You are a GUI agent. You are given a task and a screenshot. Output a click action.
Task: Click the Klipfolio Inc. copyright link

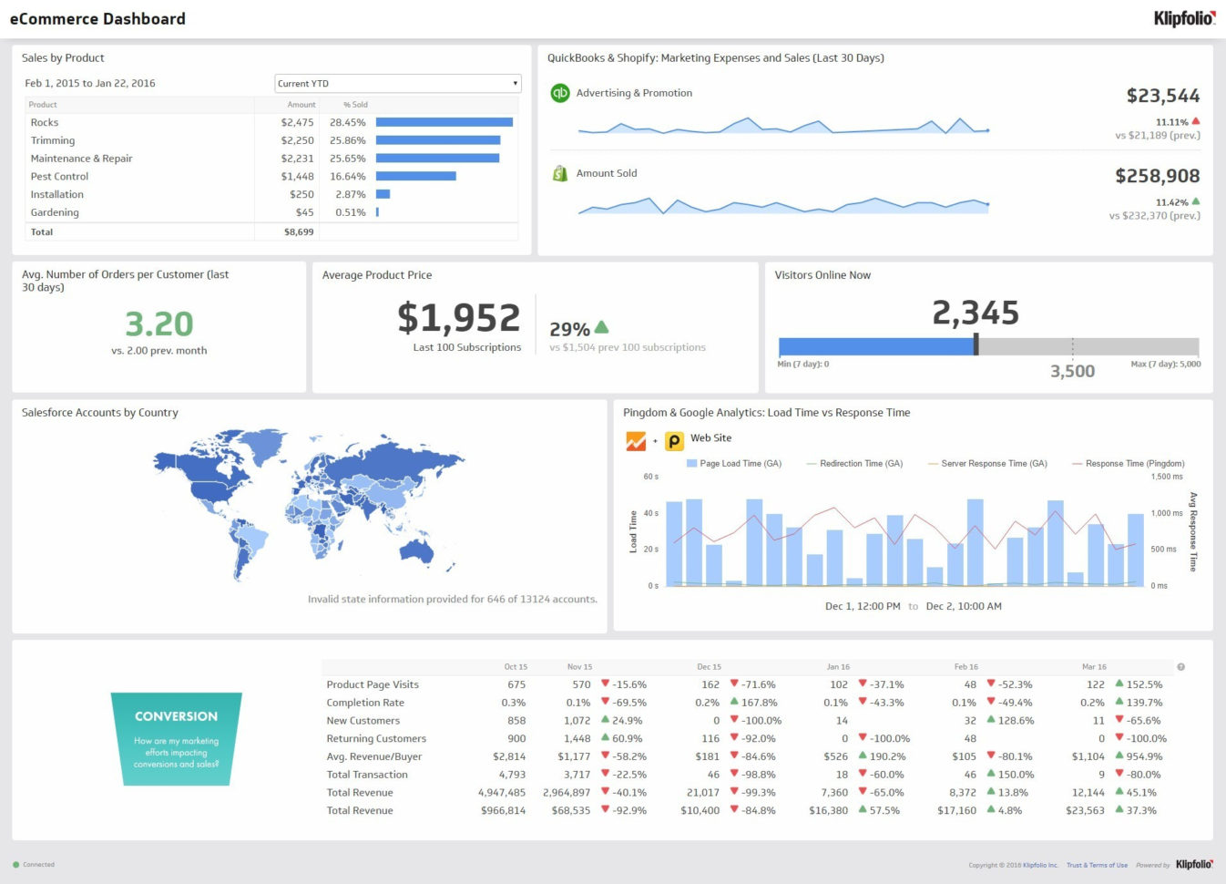pos(1039,865)
